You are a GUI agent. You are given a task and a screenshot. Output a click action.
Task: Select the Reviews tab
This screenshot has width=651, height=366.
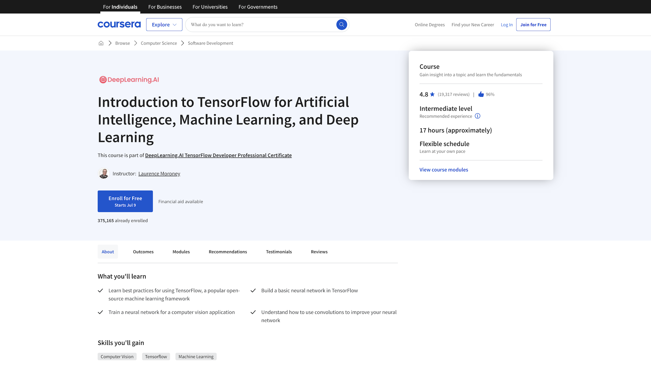pyautogui.click(x=319, y=251)
